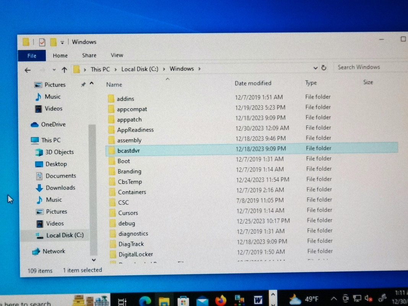The image size is (408, 306).
Task: Open the address bar history dropdown
Action: 315,68
